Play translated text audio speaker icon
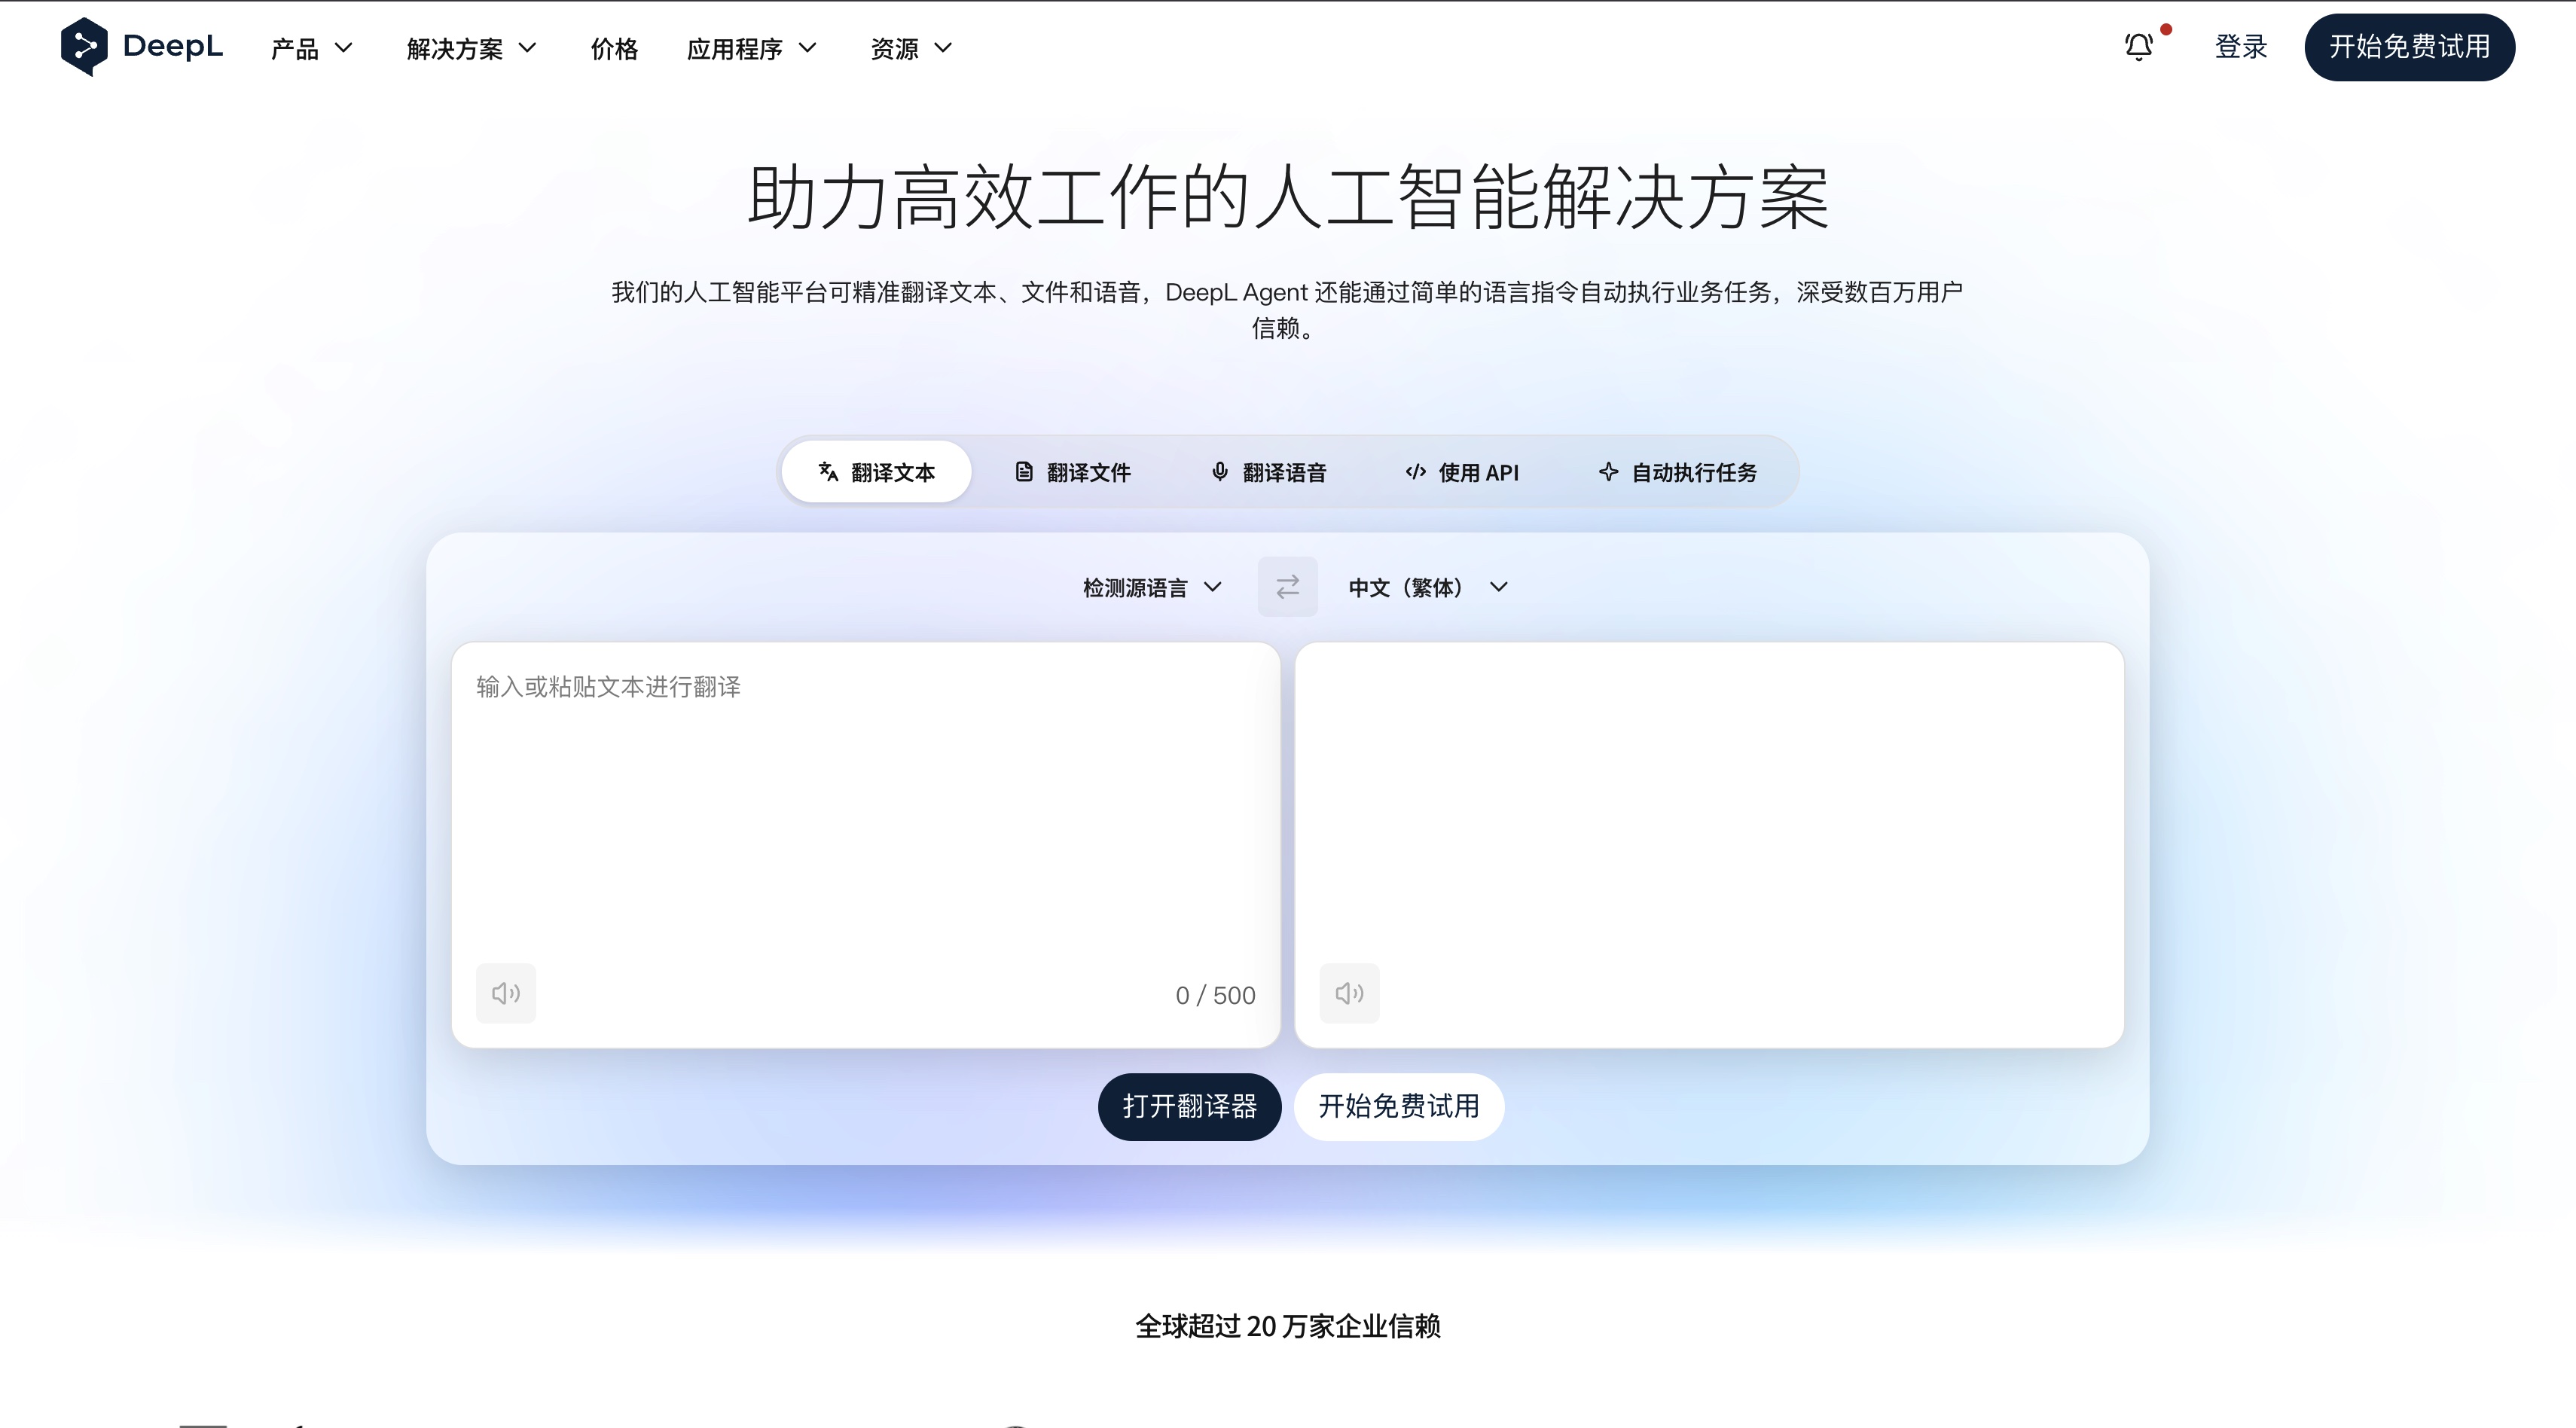Screen dimensions: 2576x1428 1349,993
